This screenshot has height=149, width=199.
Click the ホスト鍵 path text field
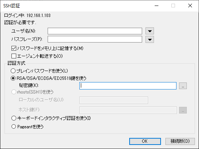tap(128, 110)
